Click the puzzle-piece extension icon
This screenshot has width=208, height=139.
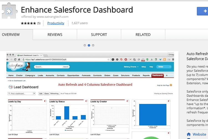[x=10, y=11]
